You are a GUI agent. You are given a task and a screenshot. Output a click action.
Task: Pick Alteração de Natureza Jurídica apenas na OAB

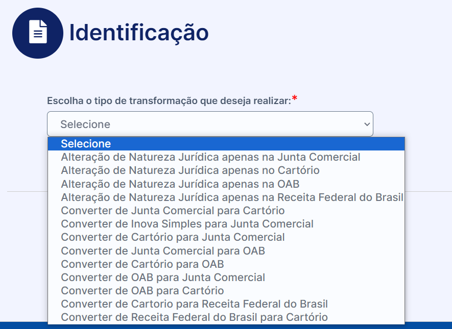click(226, 184)
